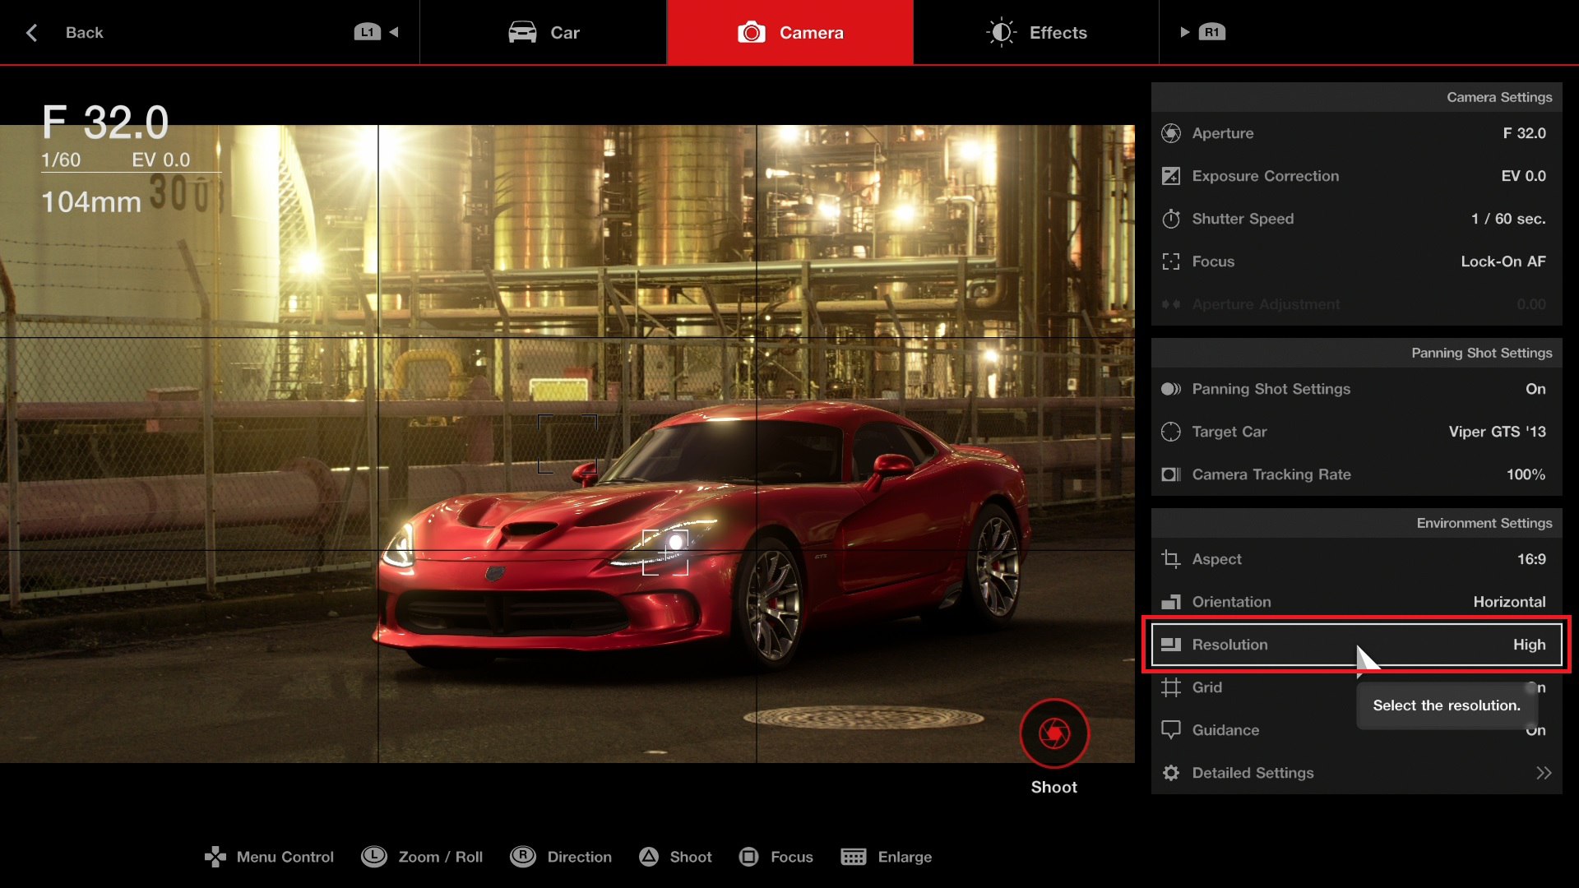This screenshot has height=888, width=1579.
Task: Click the Aperture setting icon
Action: (1171, 133)
